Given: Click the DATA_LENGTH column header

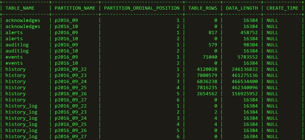Looking at the screenshot, I should [242, 8].
